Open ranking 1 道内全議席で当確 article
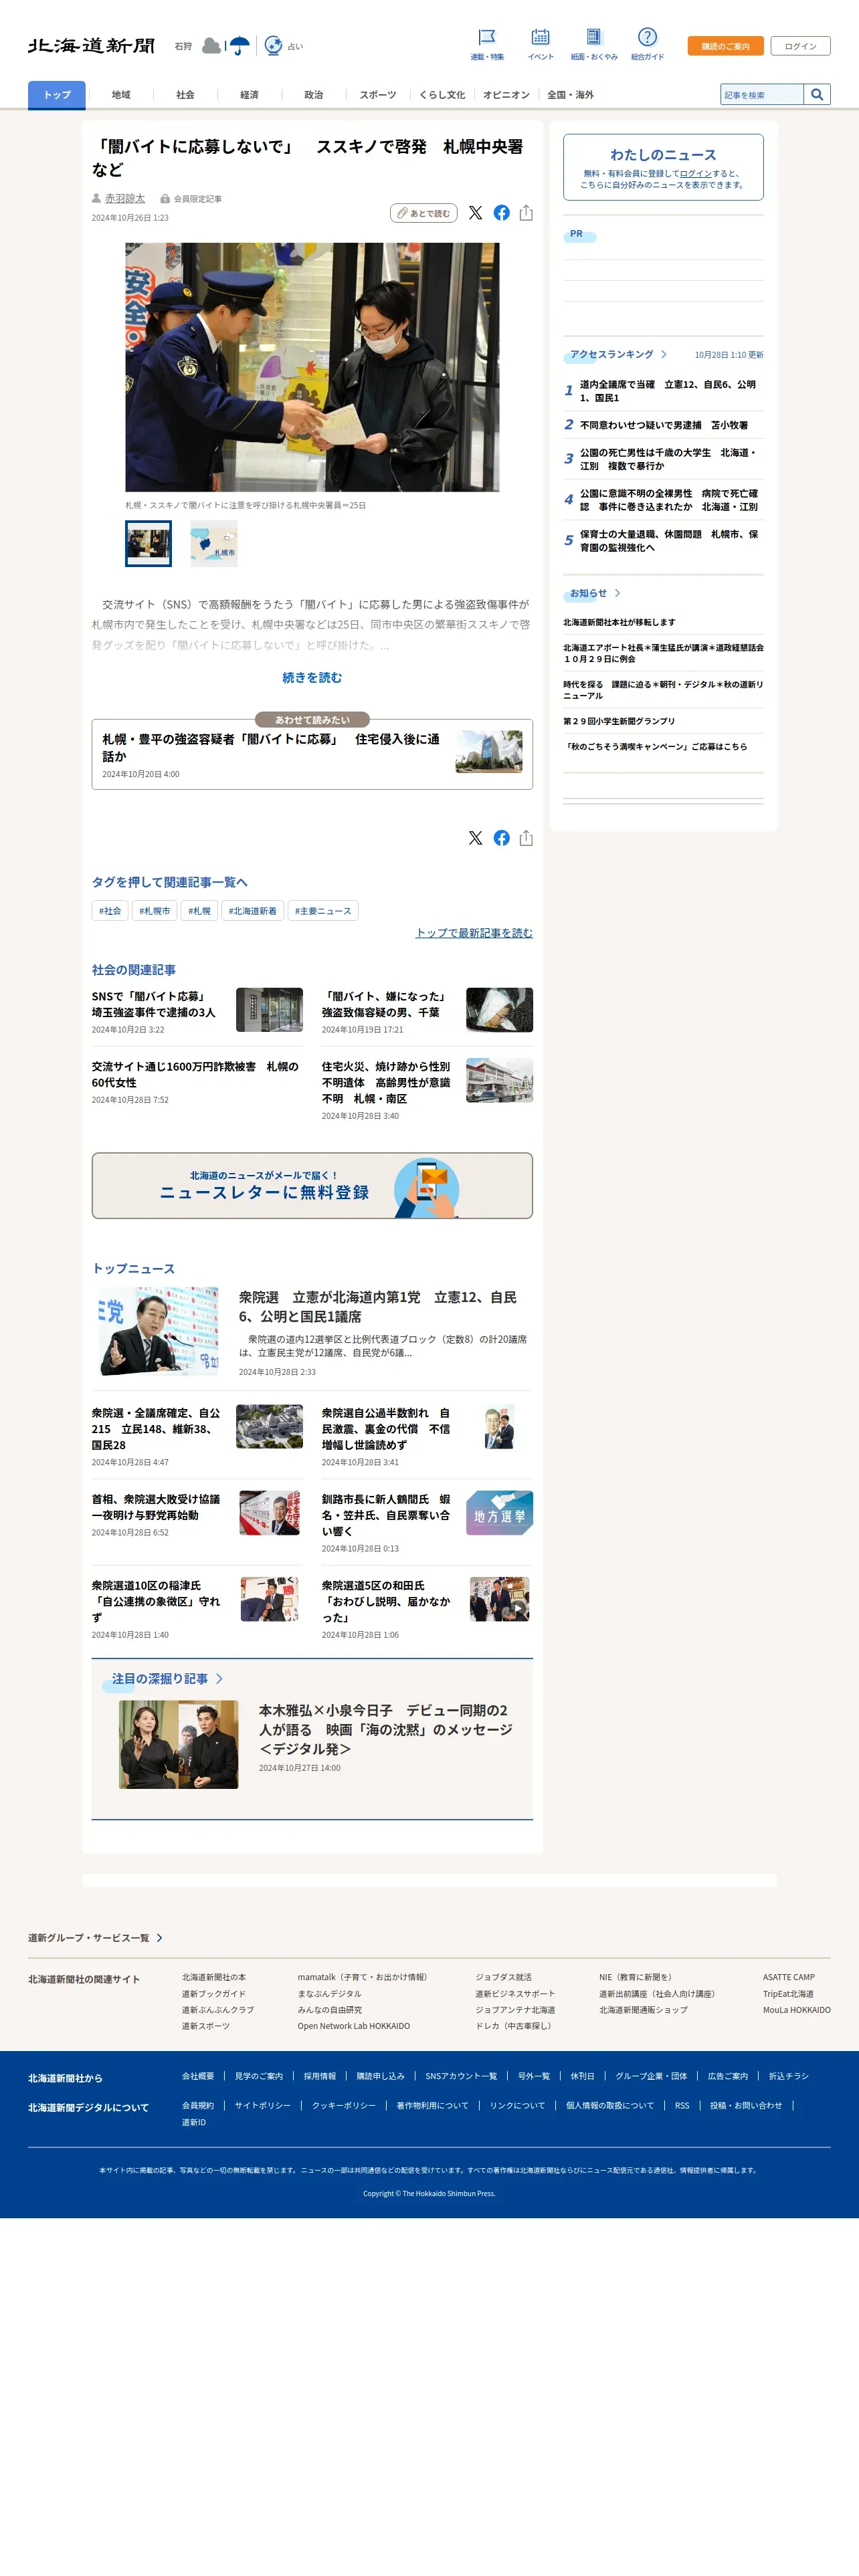The image size is (859, 2576). (x=669, y=391)
